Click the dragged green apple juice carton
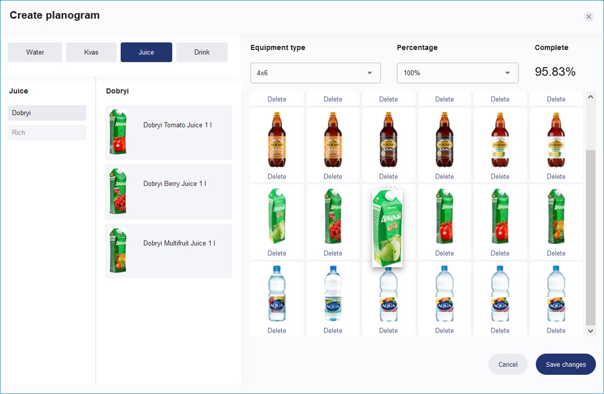The height and width of the screenshot is (394, 604). (x=387, y=229)
